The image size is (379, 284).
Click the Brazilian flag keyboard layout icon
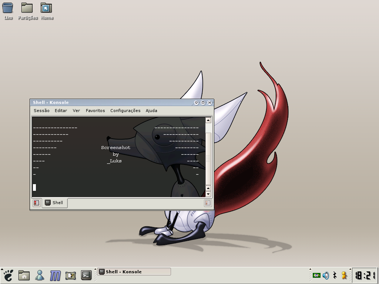click(x=316, y=275)
